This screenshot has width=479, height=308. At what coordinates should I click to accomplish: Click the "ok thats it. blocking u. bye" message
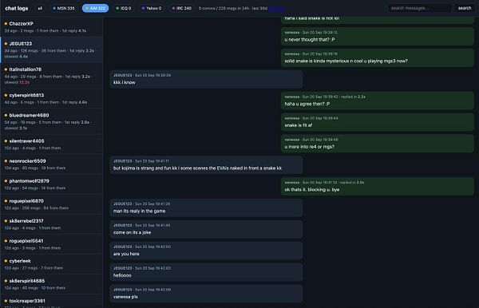tap(378, 187)
